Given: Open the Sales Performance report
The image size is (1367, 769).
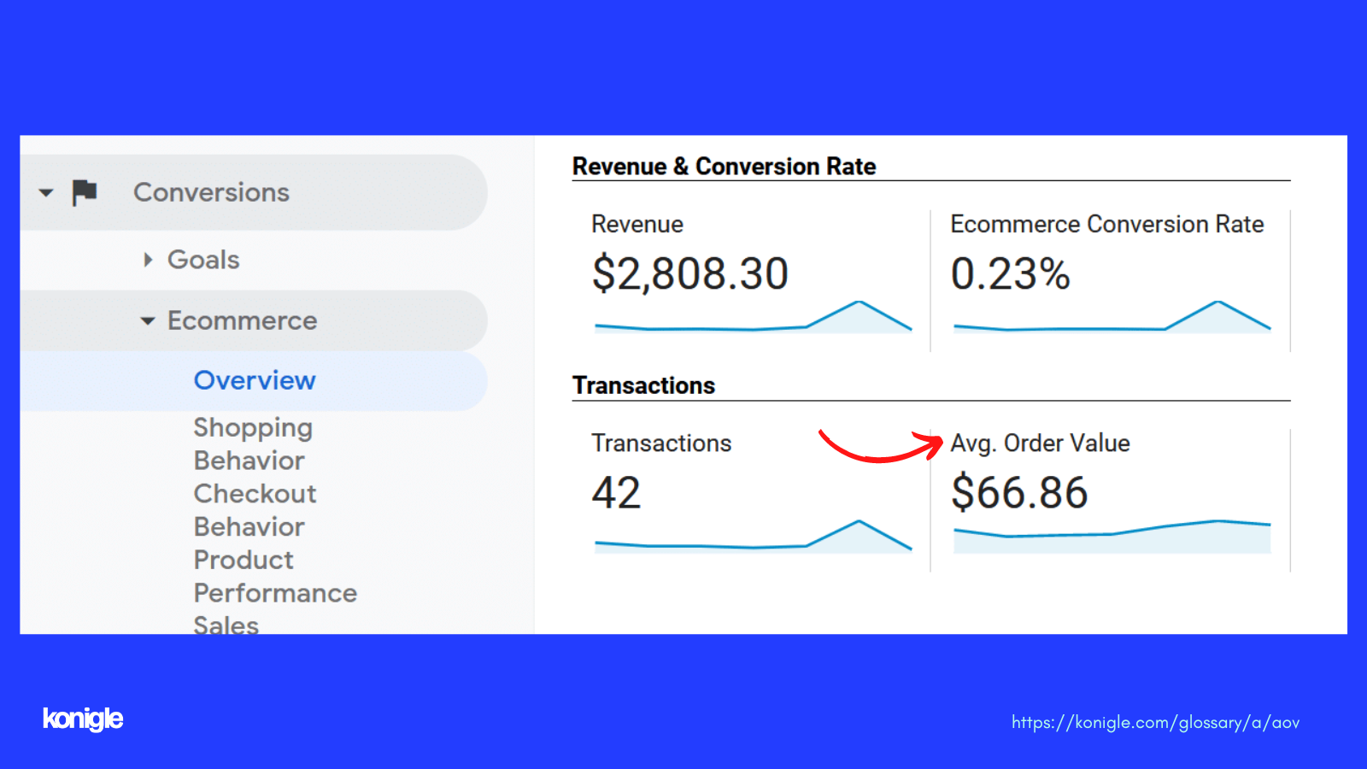Looking at the screenshot, I should (226, 624).
